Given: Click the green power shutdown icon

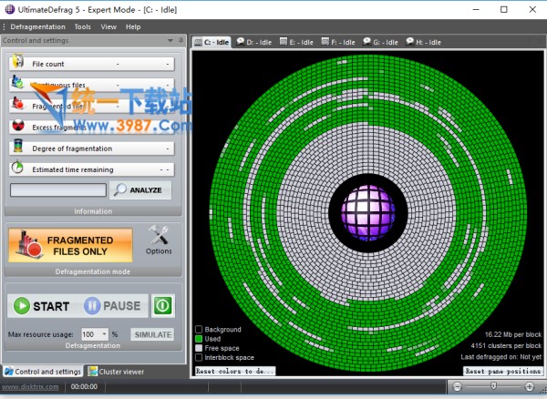Looking at the screenshot, I should point(161,305).
